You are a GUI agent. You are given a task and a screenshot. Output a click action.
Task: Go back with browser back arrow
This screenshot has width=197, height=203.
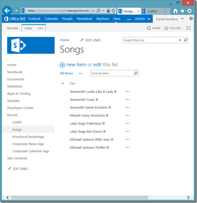coord(7,11)
